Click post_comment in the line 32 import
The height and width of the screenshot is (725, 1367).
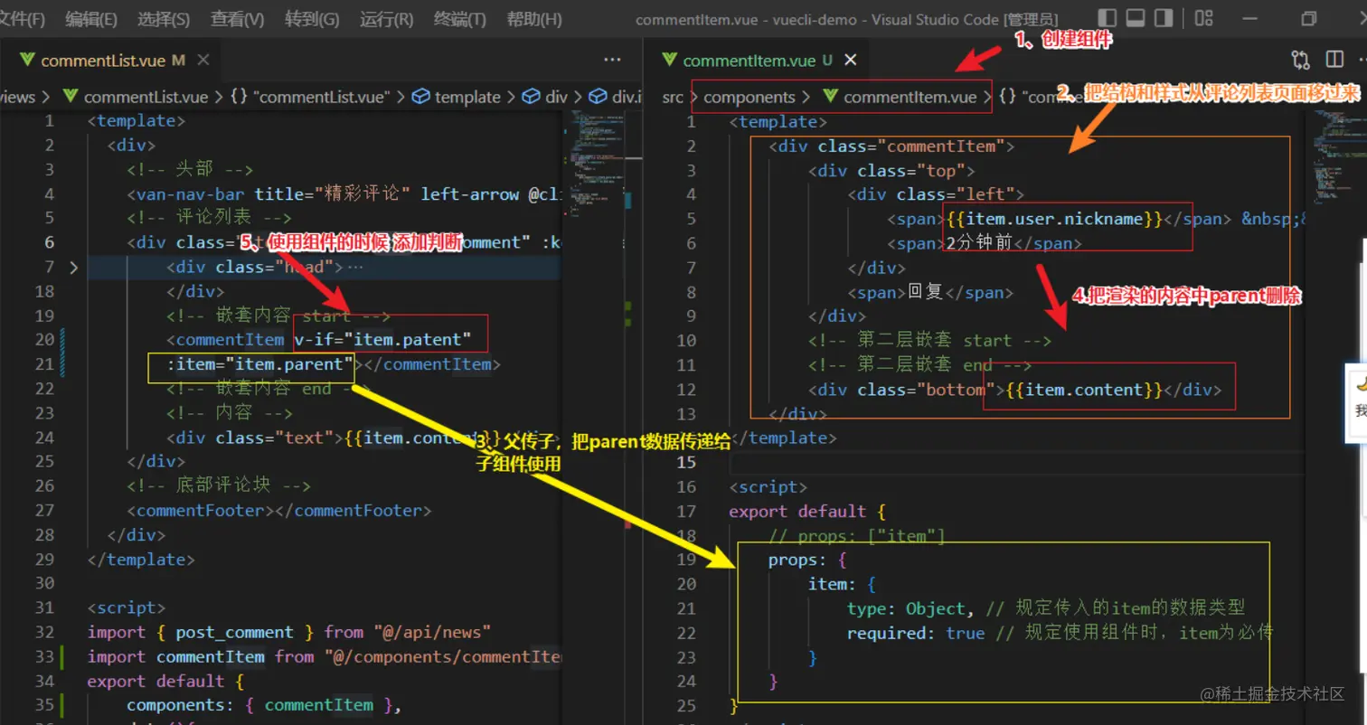tap(234, 632)
